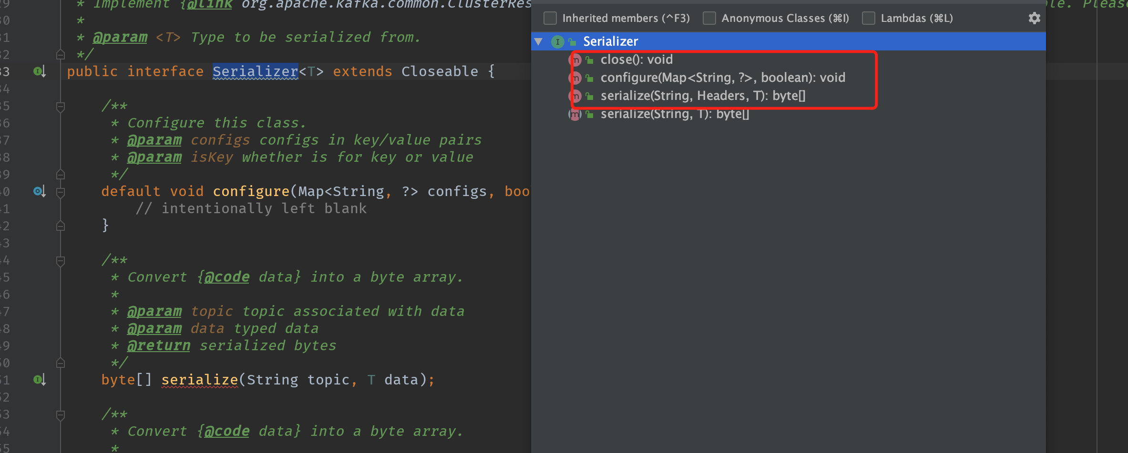Click the serialize method name in the editor

pos(199,380)
